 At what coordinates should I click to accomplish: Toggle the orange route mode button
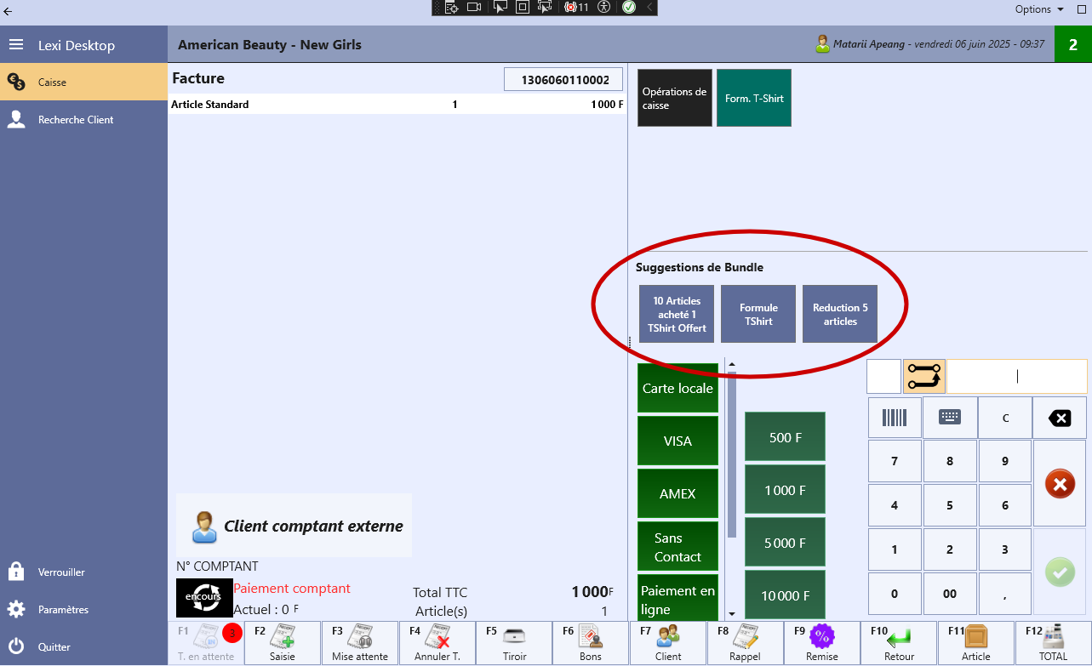(924, 376)
